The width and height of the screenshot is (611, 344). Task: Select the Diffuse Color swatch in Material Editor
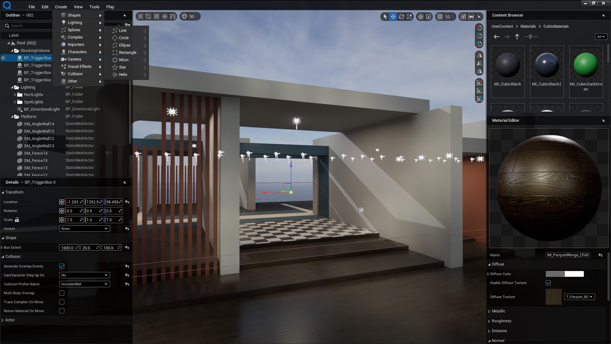pos(565,273)
